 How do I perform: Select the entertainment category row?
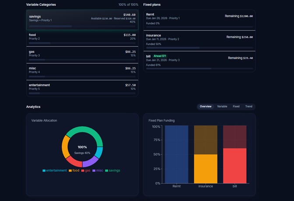pyautogui.click(x=82, y=88)
